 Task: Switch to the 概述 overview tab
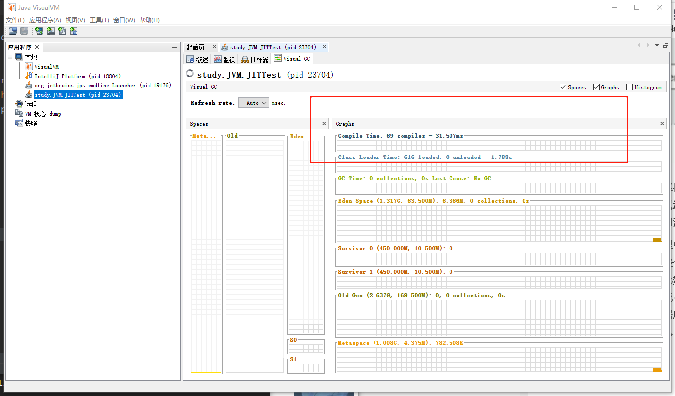(x=197, y=59)
